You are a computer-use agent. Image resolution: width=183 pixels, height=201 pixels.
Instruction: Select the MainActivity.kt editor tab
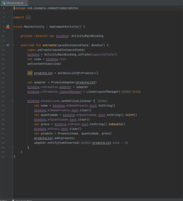pyautogui.click(x=14, y=3)
